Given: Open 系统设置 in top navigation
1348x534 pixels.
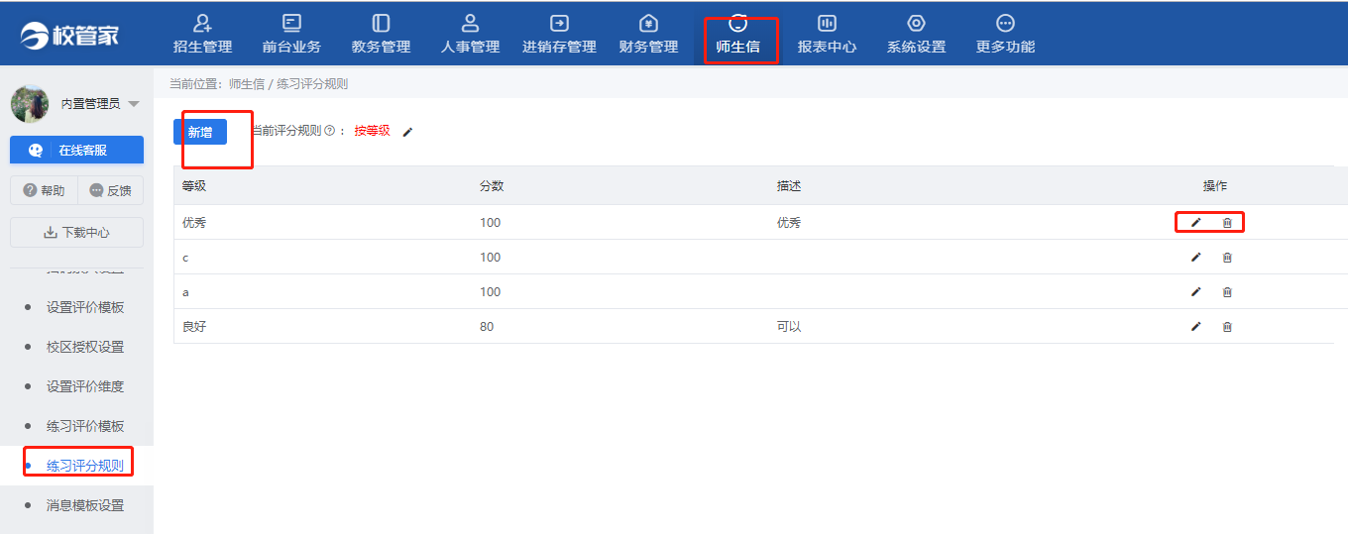Looking at the screenshot, I should click(x=916, y=35).
